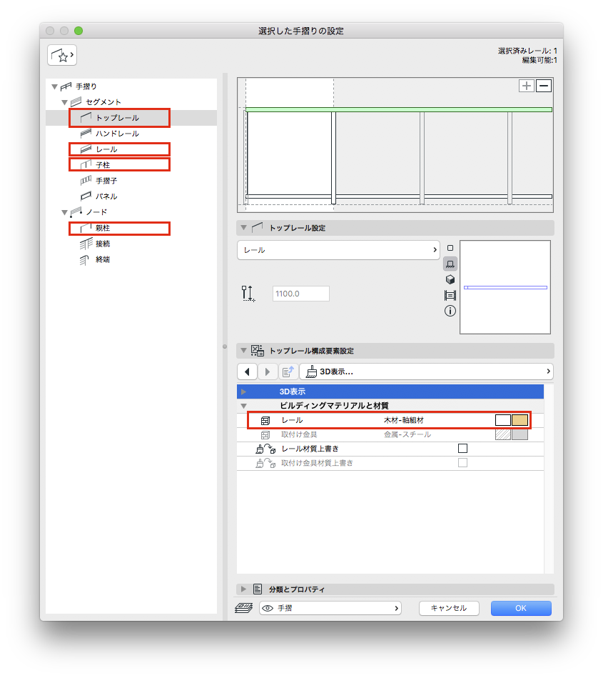Zoom in with the plus button

pyautogui.click(x=527, y=86)
